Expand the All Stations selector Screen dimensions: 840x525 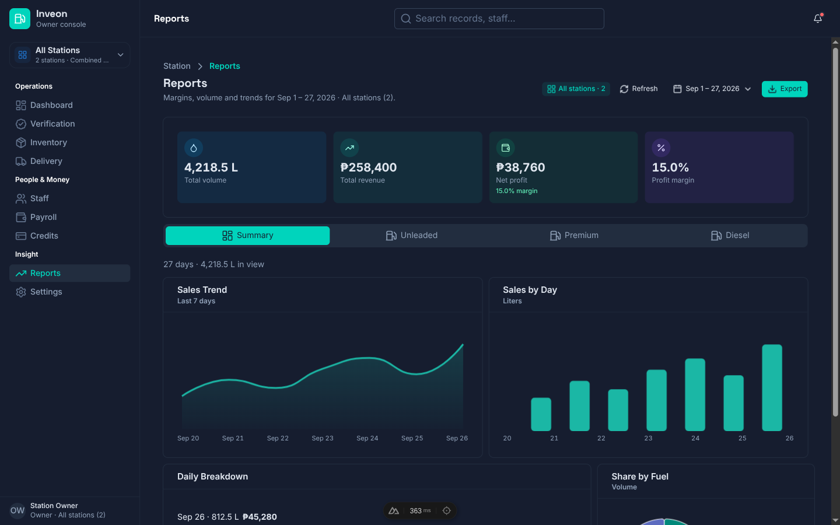point(69,55)
